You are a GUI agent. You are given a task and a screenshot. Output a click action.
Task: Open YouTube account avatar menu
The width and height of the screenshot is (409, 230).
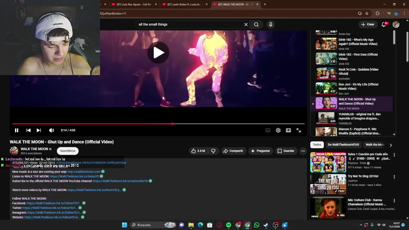[396, 24]
